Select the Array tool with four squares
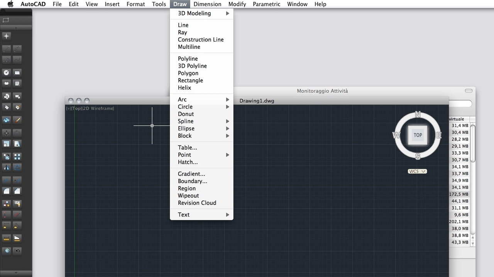Viewport: 494px width, 277px height. tap(17, 157)
